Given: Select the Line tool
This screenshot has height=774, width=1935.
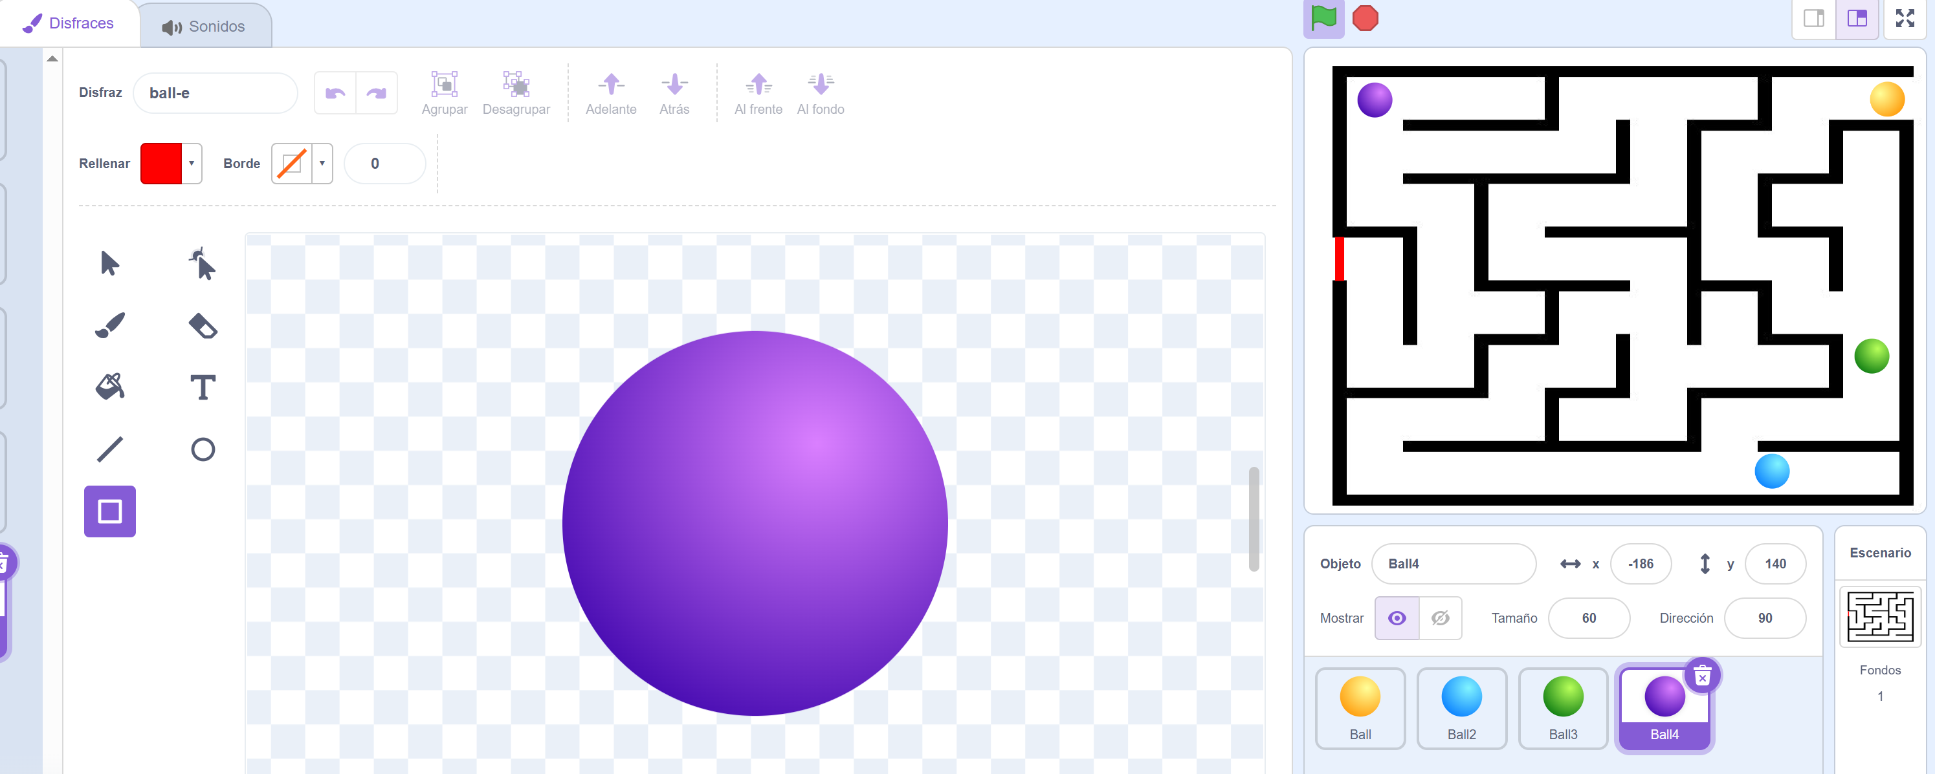Looking at the screenshot, I should [x=109, y=449].
